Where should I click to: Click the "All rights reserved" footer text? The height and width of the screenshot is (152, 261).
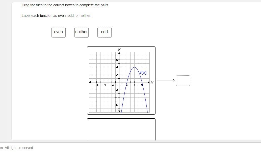(x=19, y=148)
